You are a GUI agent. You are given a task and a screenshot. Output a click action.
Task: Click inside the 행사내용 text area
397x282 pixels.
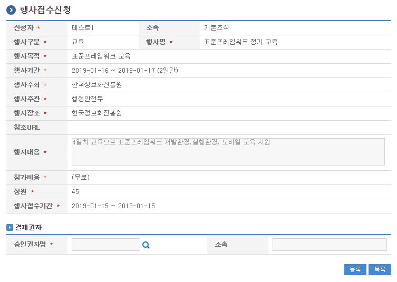point(228,152)
